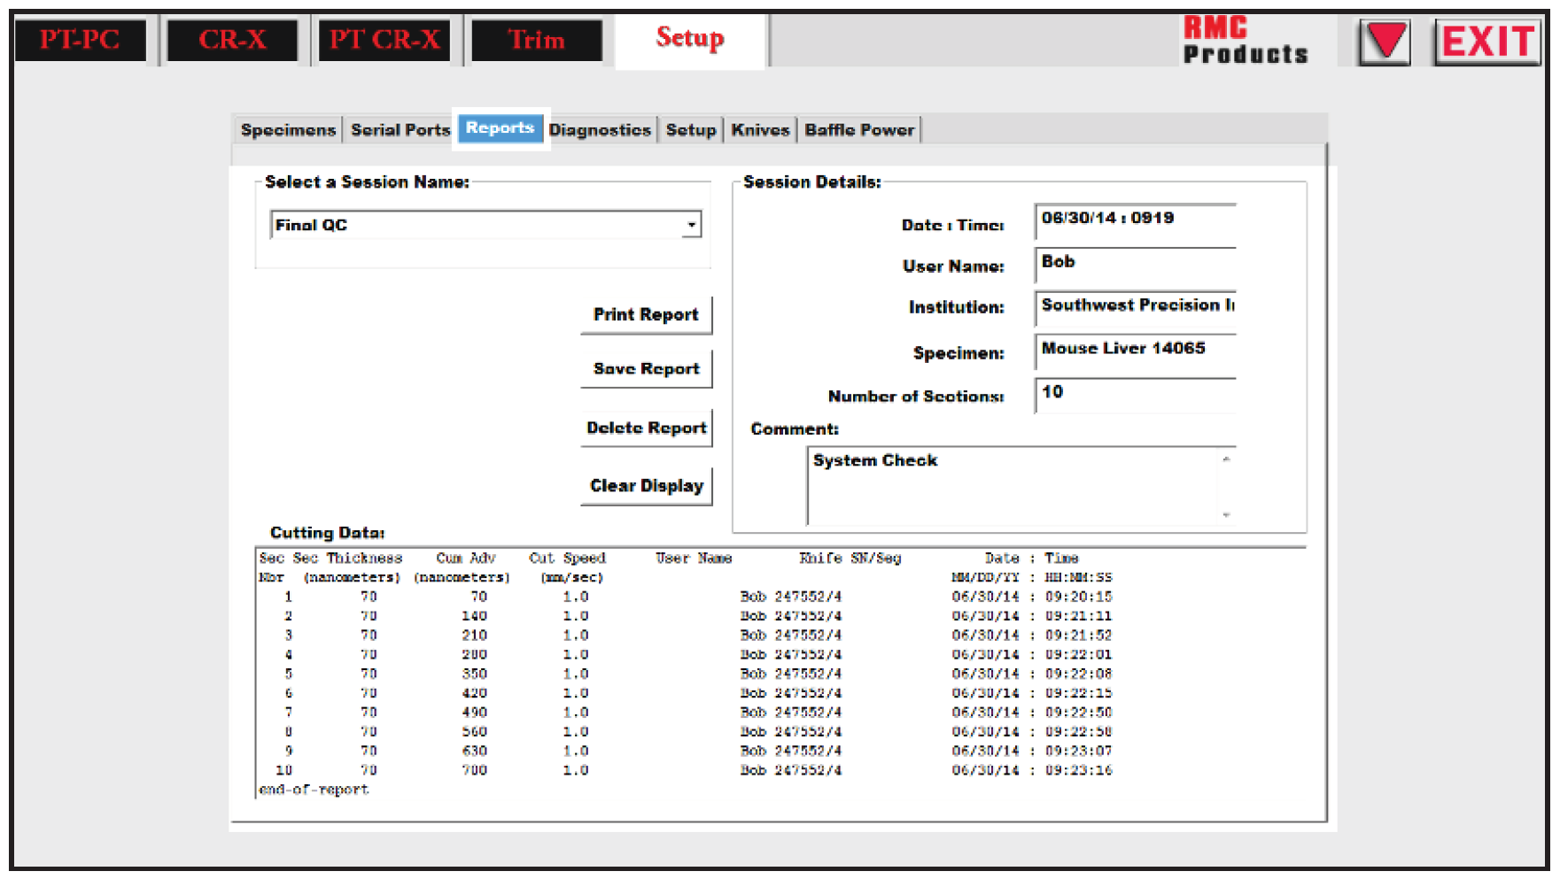Click the Print Report button
1560x879 pixels.
[x=646, y=315]
